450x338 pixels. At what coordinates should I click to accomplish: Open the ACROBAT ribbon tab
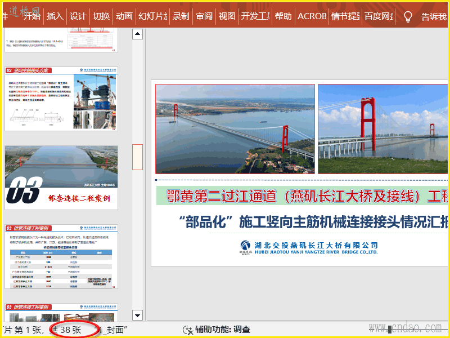pyautogui.click(x=312, y=16)
